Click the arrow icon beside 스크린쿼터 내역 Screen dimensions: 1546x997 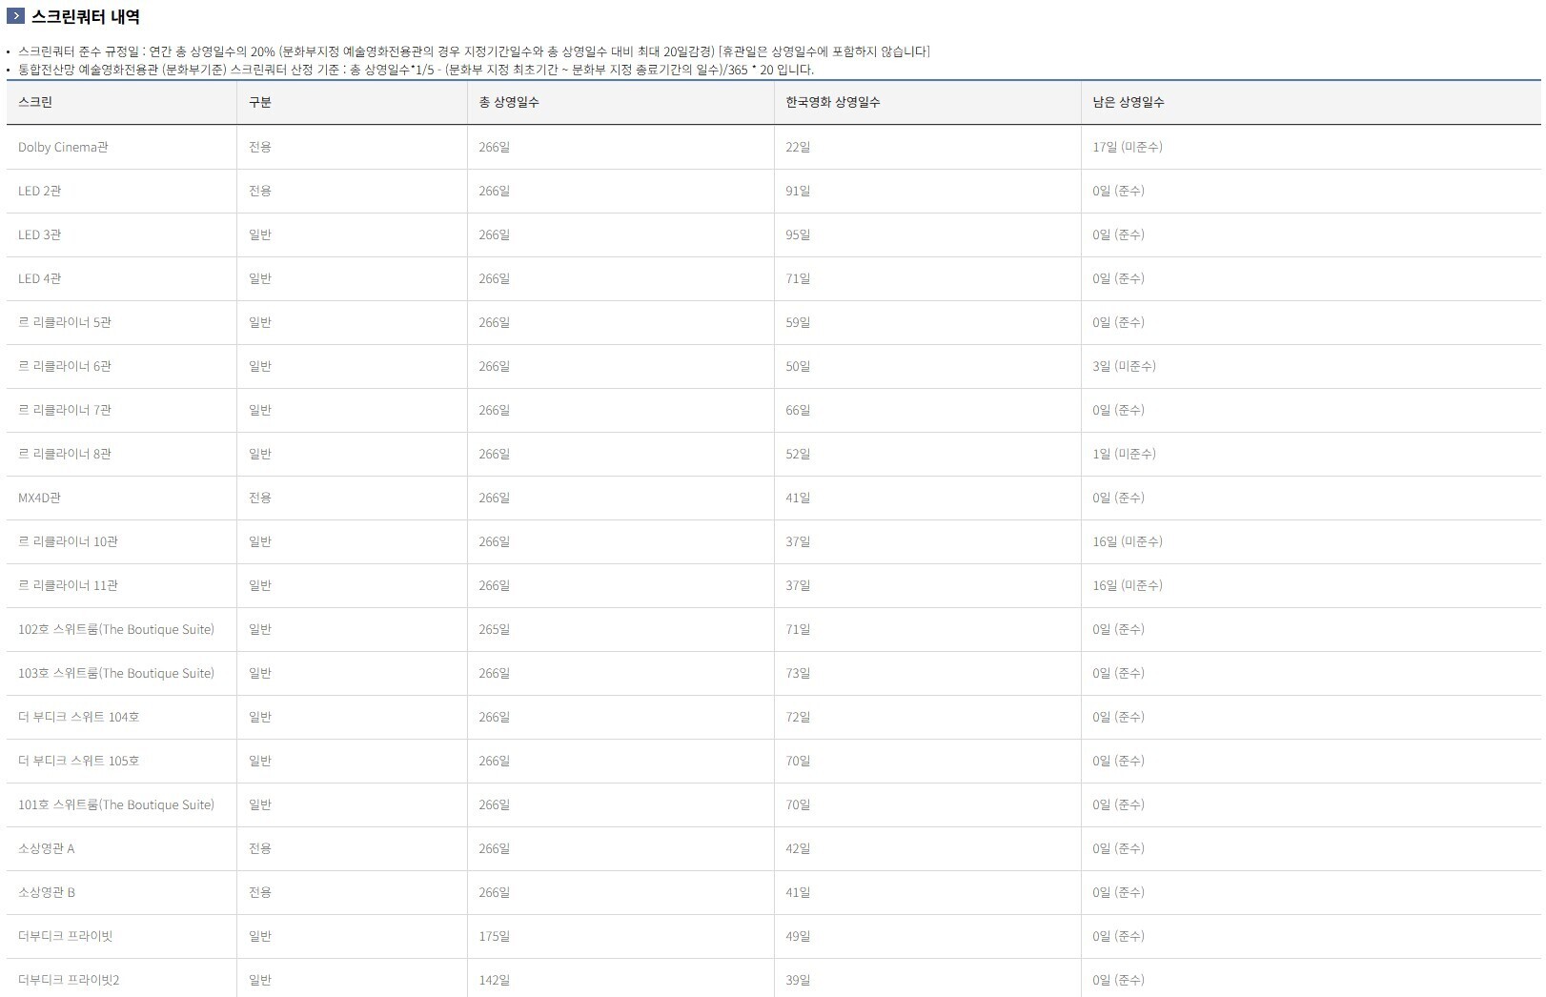15,16
